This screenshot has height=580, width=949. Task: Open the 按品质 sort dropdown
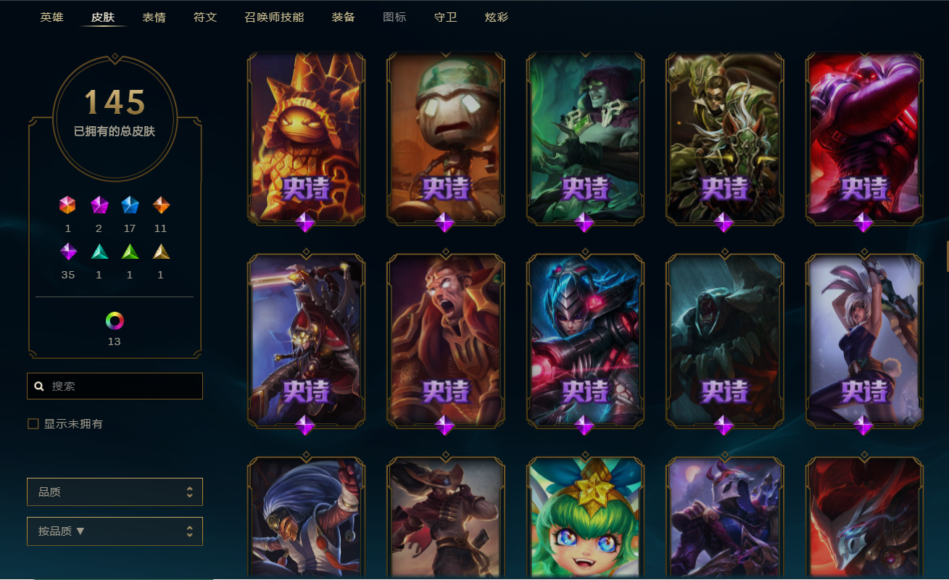[115, 531]
